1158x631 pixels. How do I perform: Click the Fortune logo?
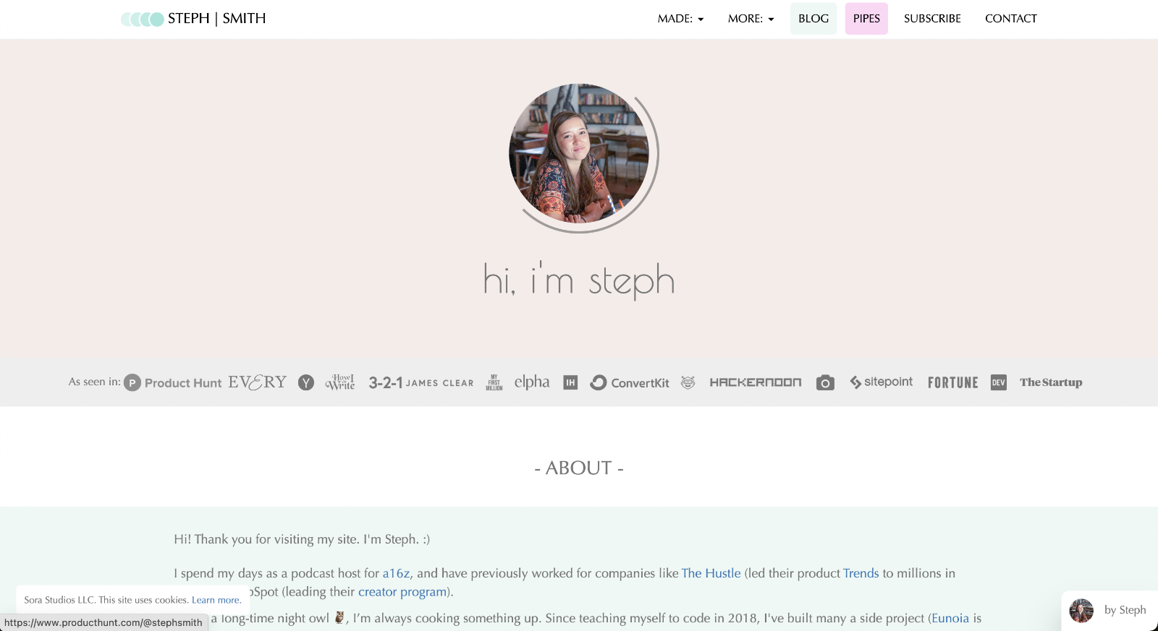[953, 382]
